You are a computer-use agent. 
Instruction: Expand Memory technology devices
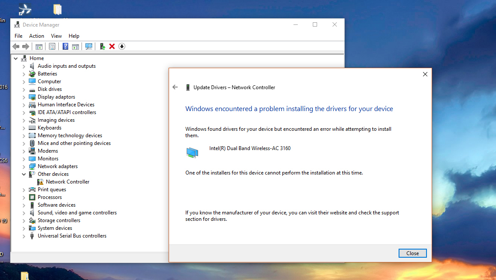click(24, 135)
